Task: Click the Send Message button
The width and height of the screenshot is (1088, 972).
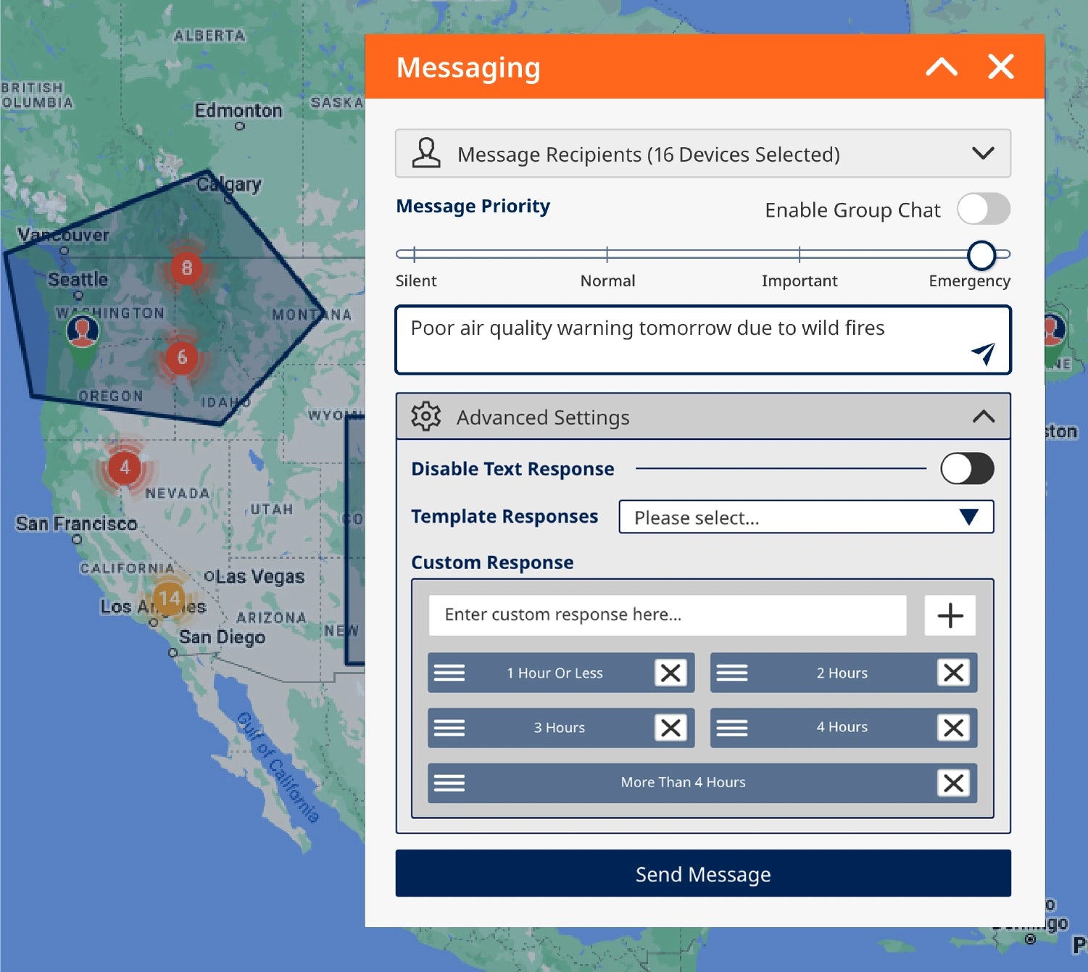Action: (703, 873)
